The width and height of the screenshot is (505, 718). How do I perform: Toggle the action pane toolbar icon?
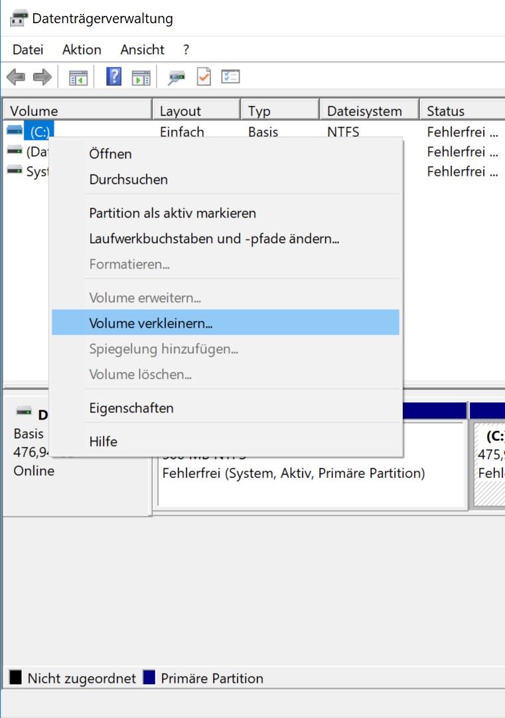tap(141, 78)
